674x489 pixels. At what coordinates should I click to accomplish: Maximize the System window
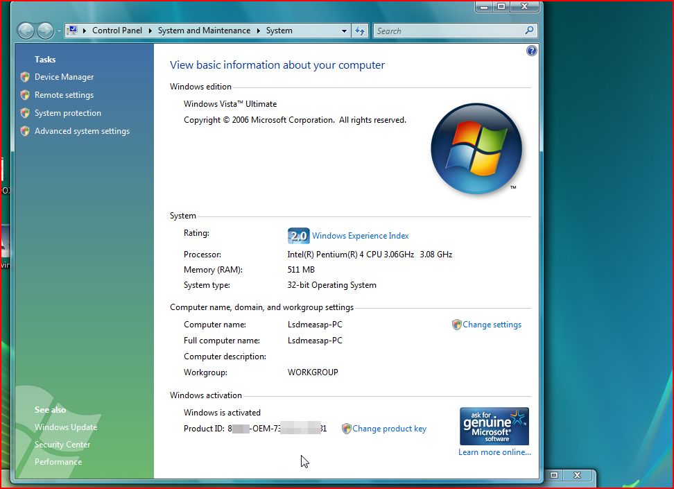click(x=501, y=6)
